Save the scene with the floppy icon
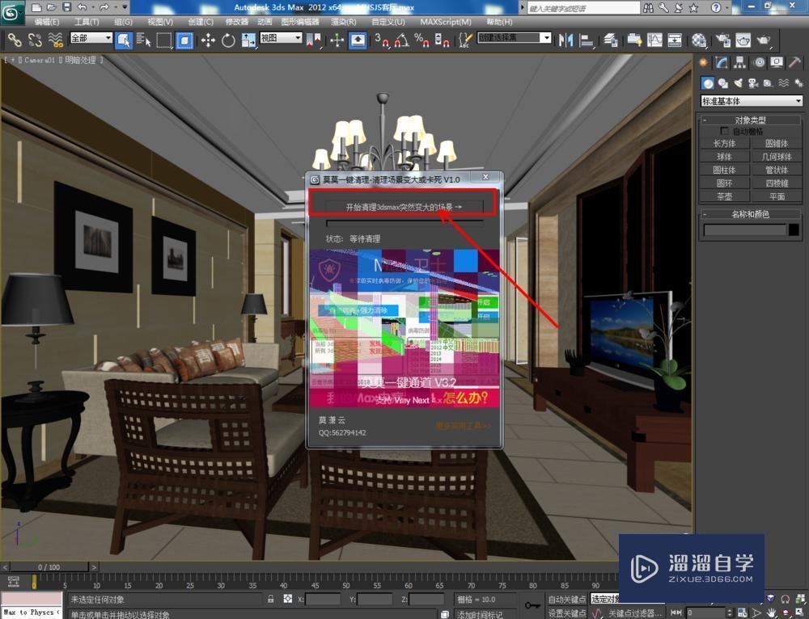The image size is (809, 619). coord(66,7)
